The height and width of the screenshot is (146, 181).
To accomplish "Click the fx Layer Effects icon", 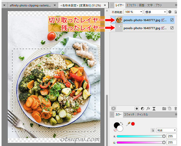I will 148,109.
